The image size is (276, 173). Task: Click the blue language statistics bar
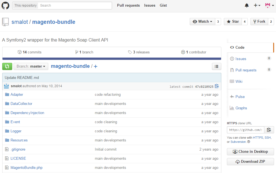pos(112,59)
